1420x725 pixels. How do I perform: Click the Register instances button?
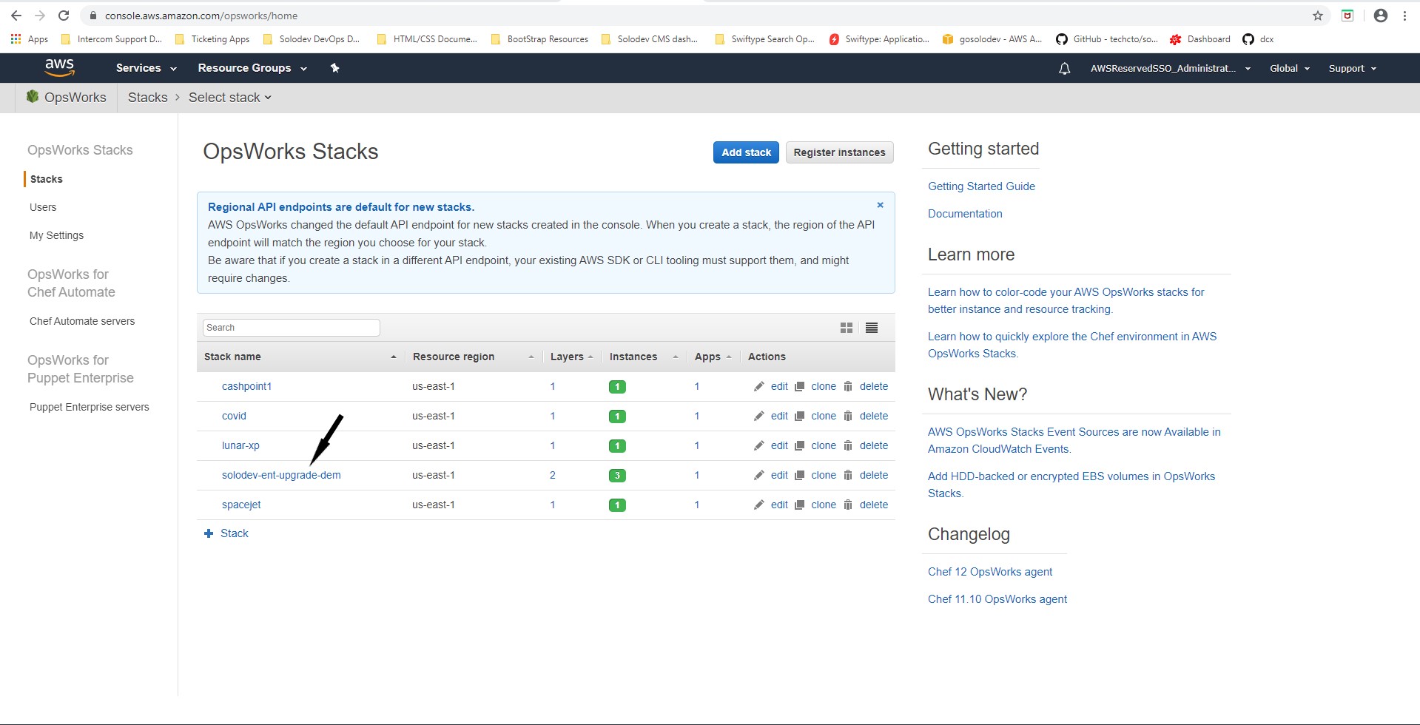[x=839, y=152]
